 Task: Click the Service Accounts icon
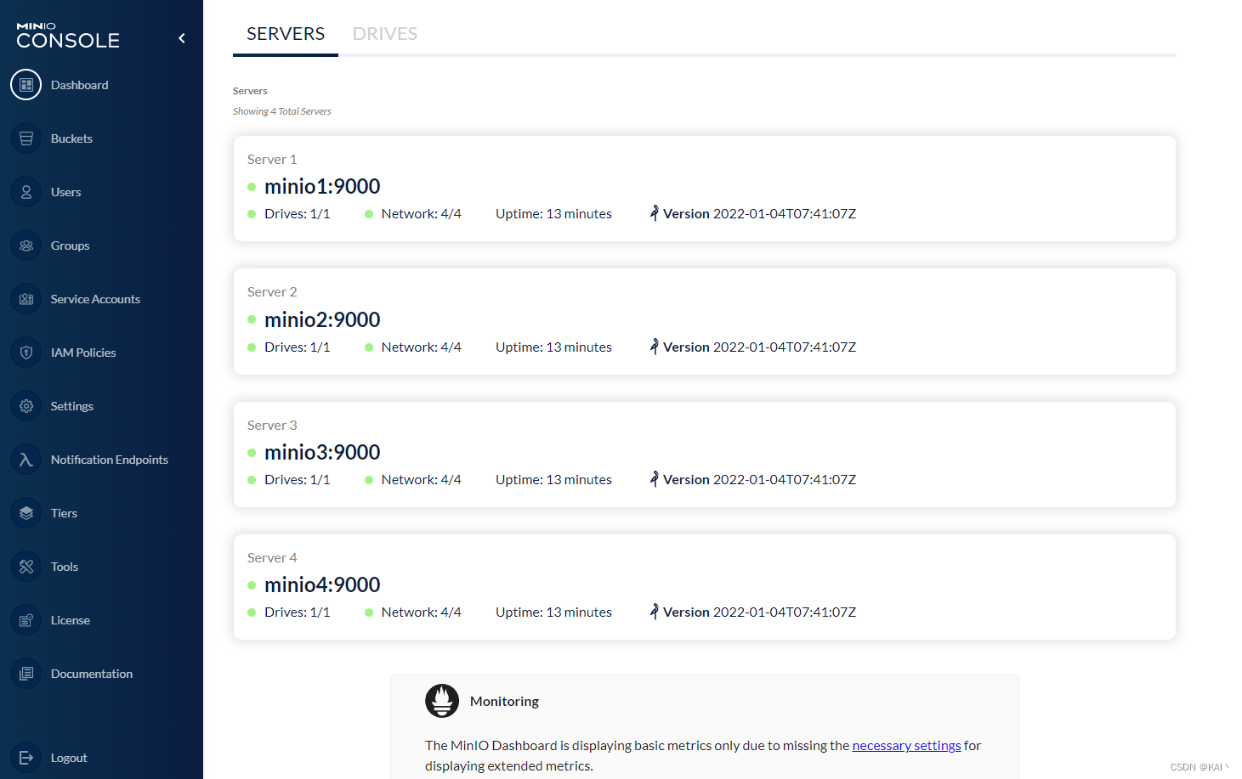click(26, 299)
